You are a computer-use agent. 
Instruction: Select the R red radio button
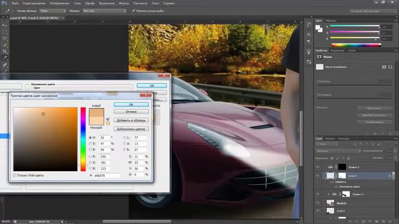(x=90, y=157)
